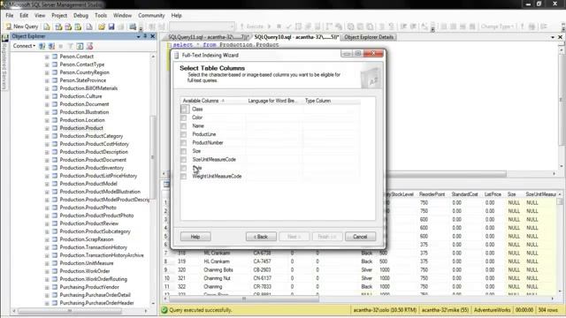This screenshot has height=318, width=566.
Task: Click the Purchasing.ProductVendor table icon
Action: (55, 287)
